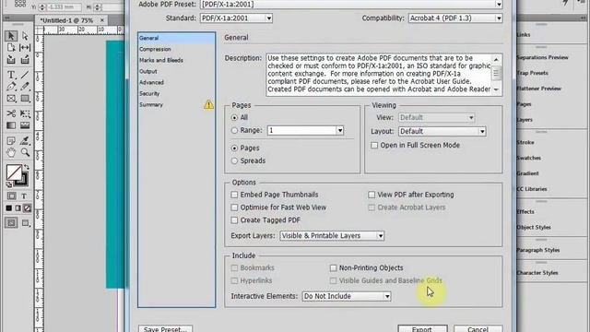590x332 pixels.
Task: Select the Gradient Feather tool
Action: pos(25,125)
